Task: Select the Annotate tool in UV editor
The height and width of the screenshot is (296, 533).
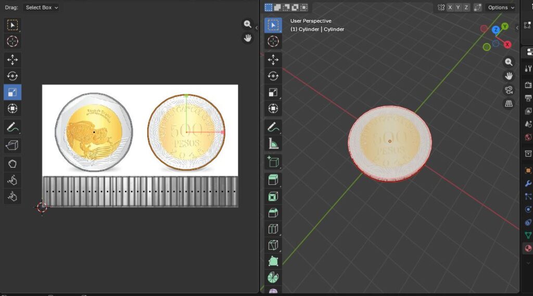Action: pyautogui.click(x=12, y=127)
